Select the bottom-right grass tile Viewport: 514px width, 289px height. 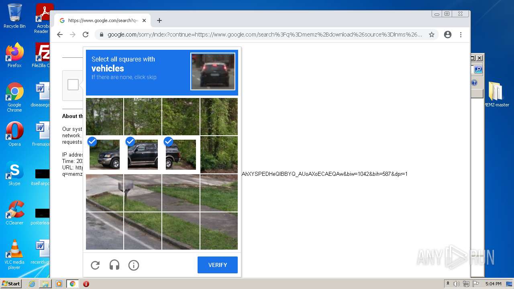[x=219, y=231]
